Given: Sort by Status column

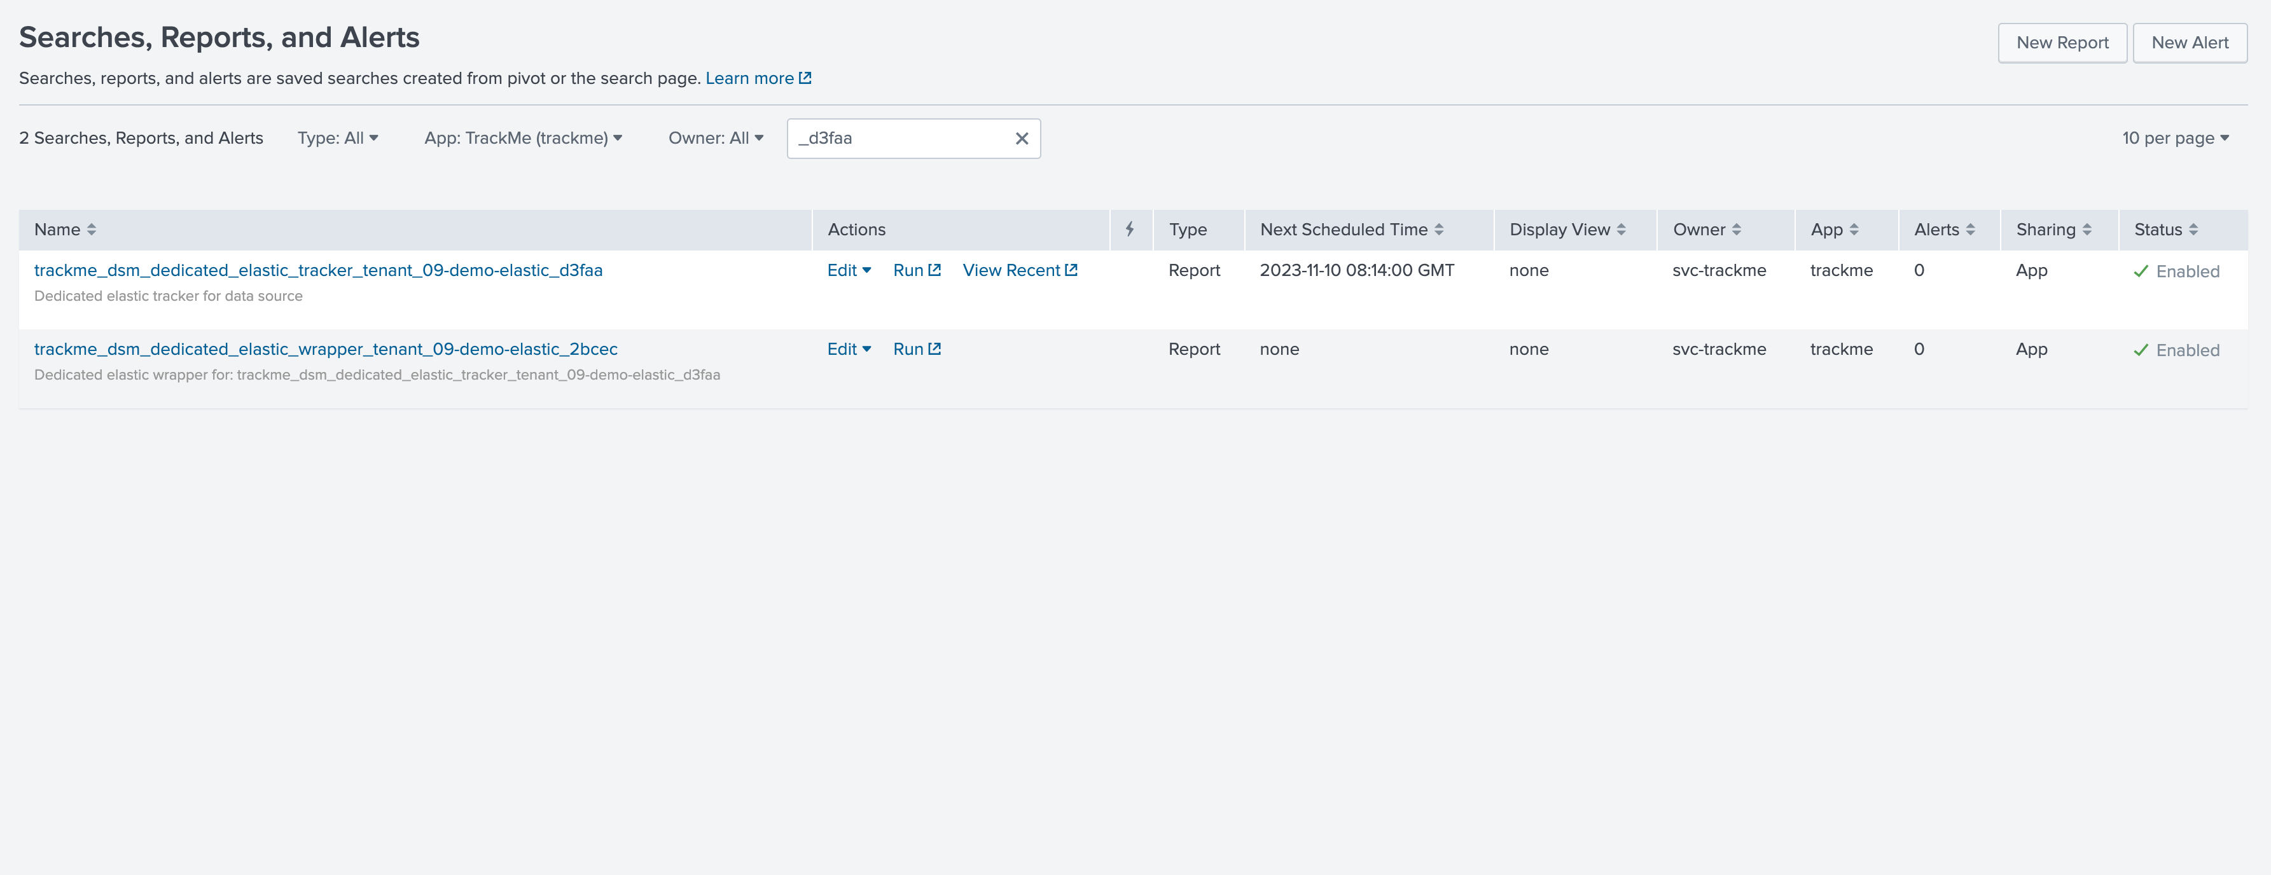Looking at the screenshot, I should point(2165,230).
